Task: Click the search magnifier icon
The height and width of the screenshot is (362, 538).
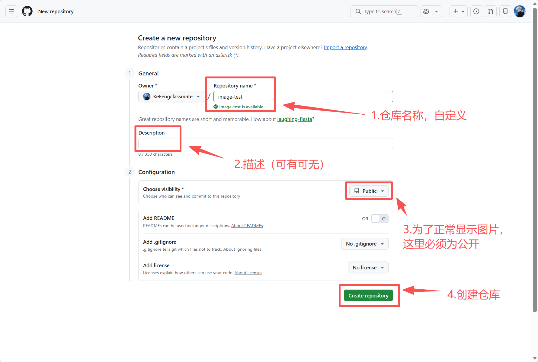Action: [358, 11]
